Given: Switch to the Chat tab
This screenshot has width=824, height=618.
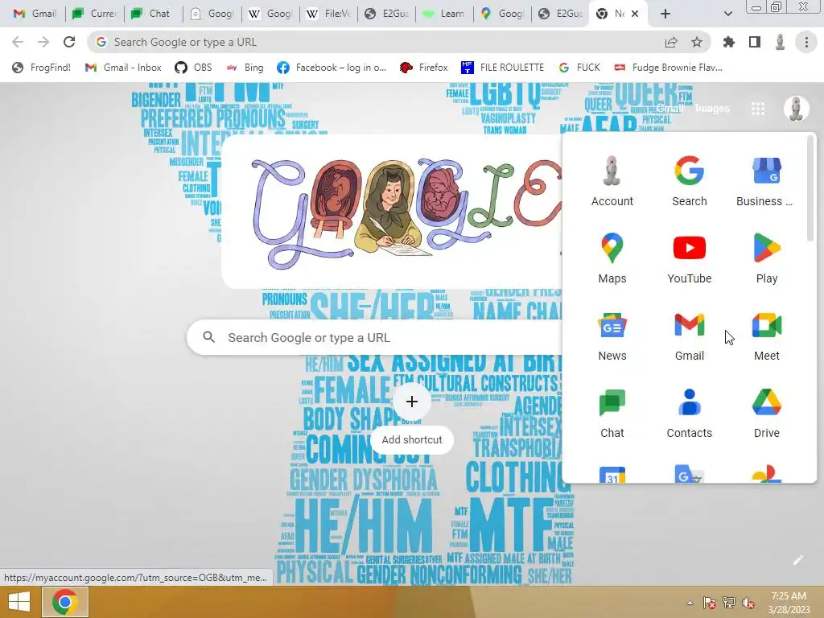Looking at the screenshot, I should pos(152,14).
